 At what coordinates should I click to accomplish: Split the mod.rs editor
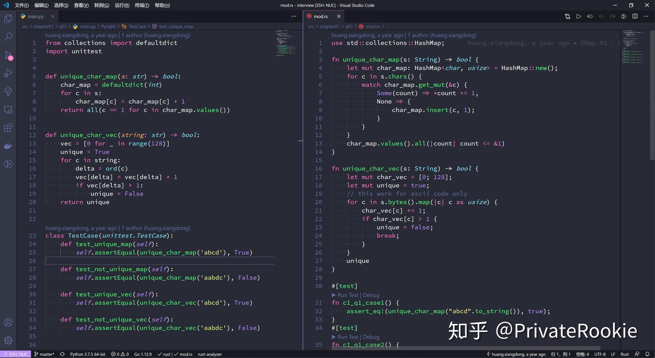click(635, 16)
